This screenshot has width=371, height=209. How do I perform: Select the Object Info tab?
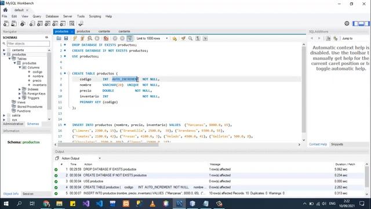click(x=11, y=194)
